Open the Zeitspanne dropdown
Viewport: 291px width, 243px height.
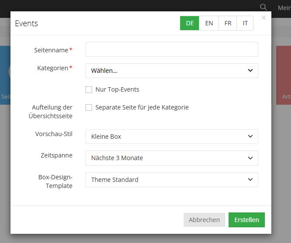[x=171, y=158]
